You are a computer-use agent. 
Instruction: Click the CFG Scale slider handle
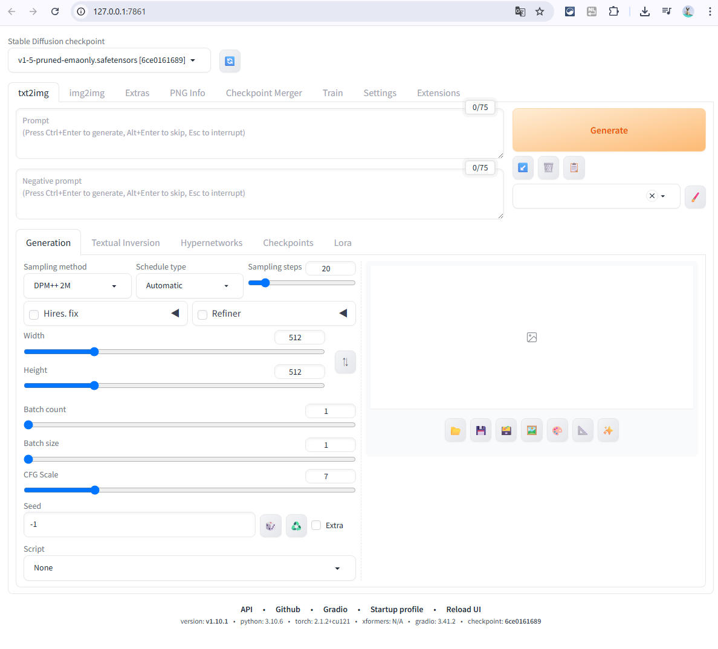(x=95, y=490)
